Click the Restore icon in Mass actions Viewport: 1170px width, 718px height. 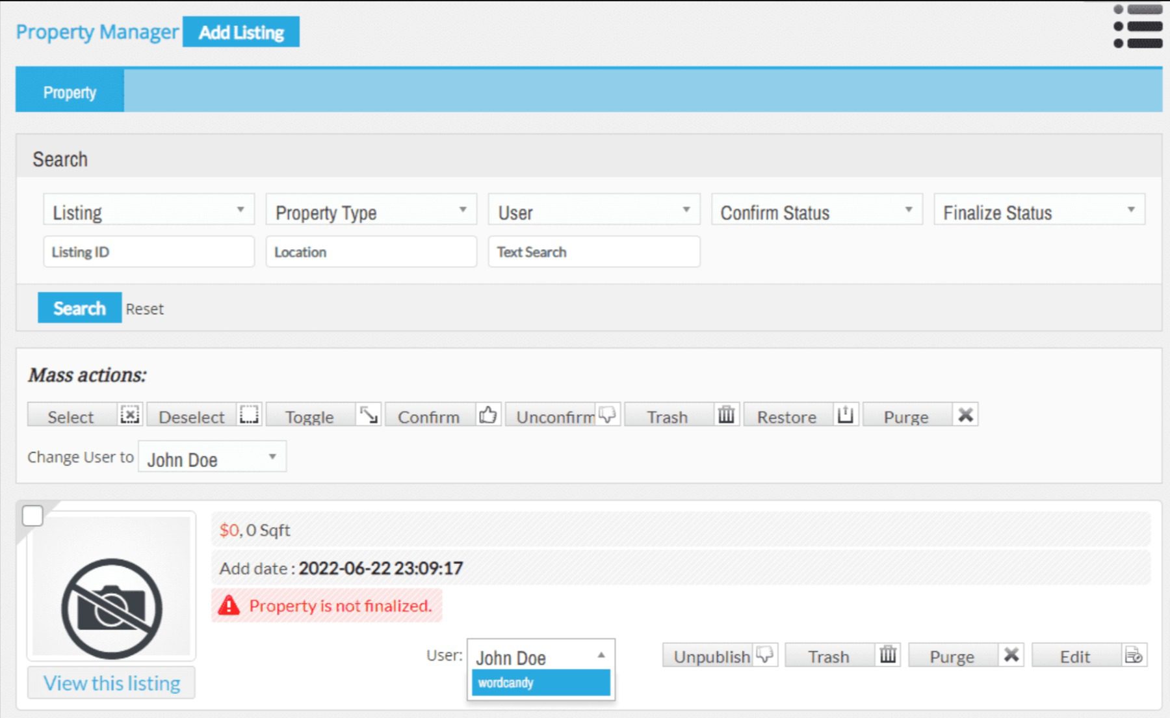pyautogui.click(x=844, y=413)
